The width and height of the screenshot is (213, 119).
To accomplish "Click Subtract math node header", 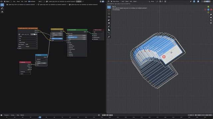I will tap(41, 55).
